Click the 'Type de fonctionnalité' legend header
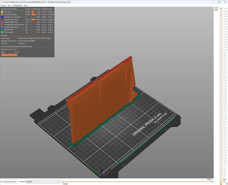Image resolution: width=228 pixels, height=185 pixels. 9,9
